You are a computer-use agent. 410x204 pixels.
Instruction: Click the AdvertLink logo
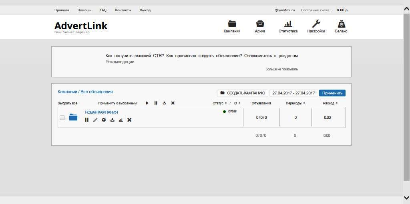tap(81, 26)
